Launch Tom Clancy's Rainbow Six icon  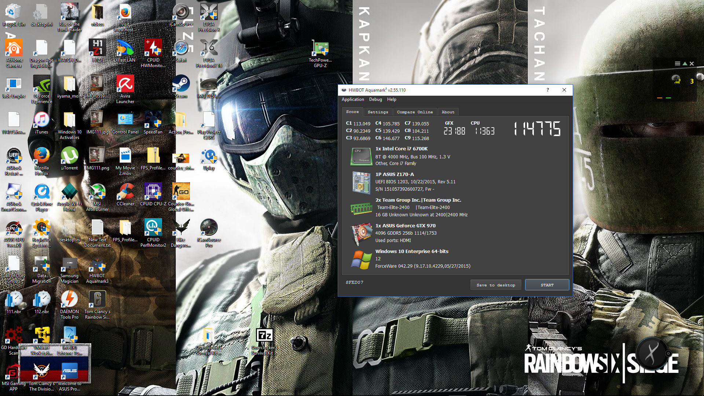[98, 305]
